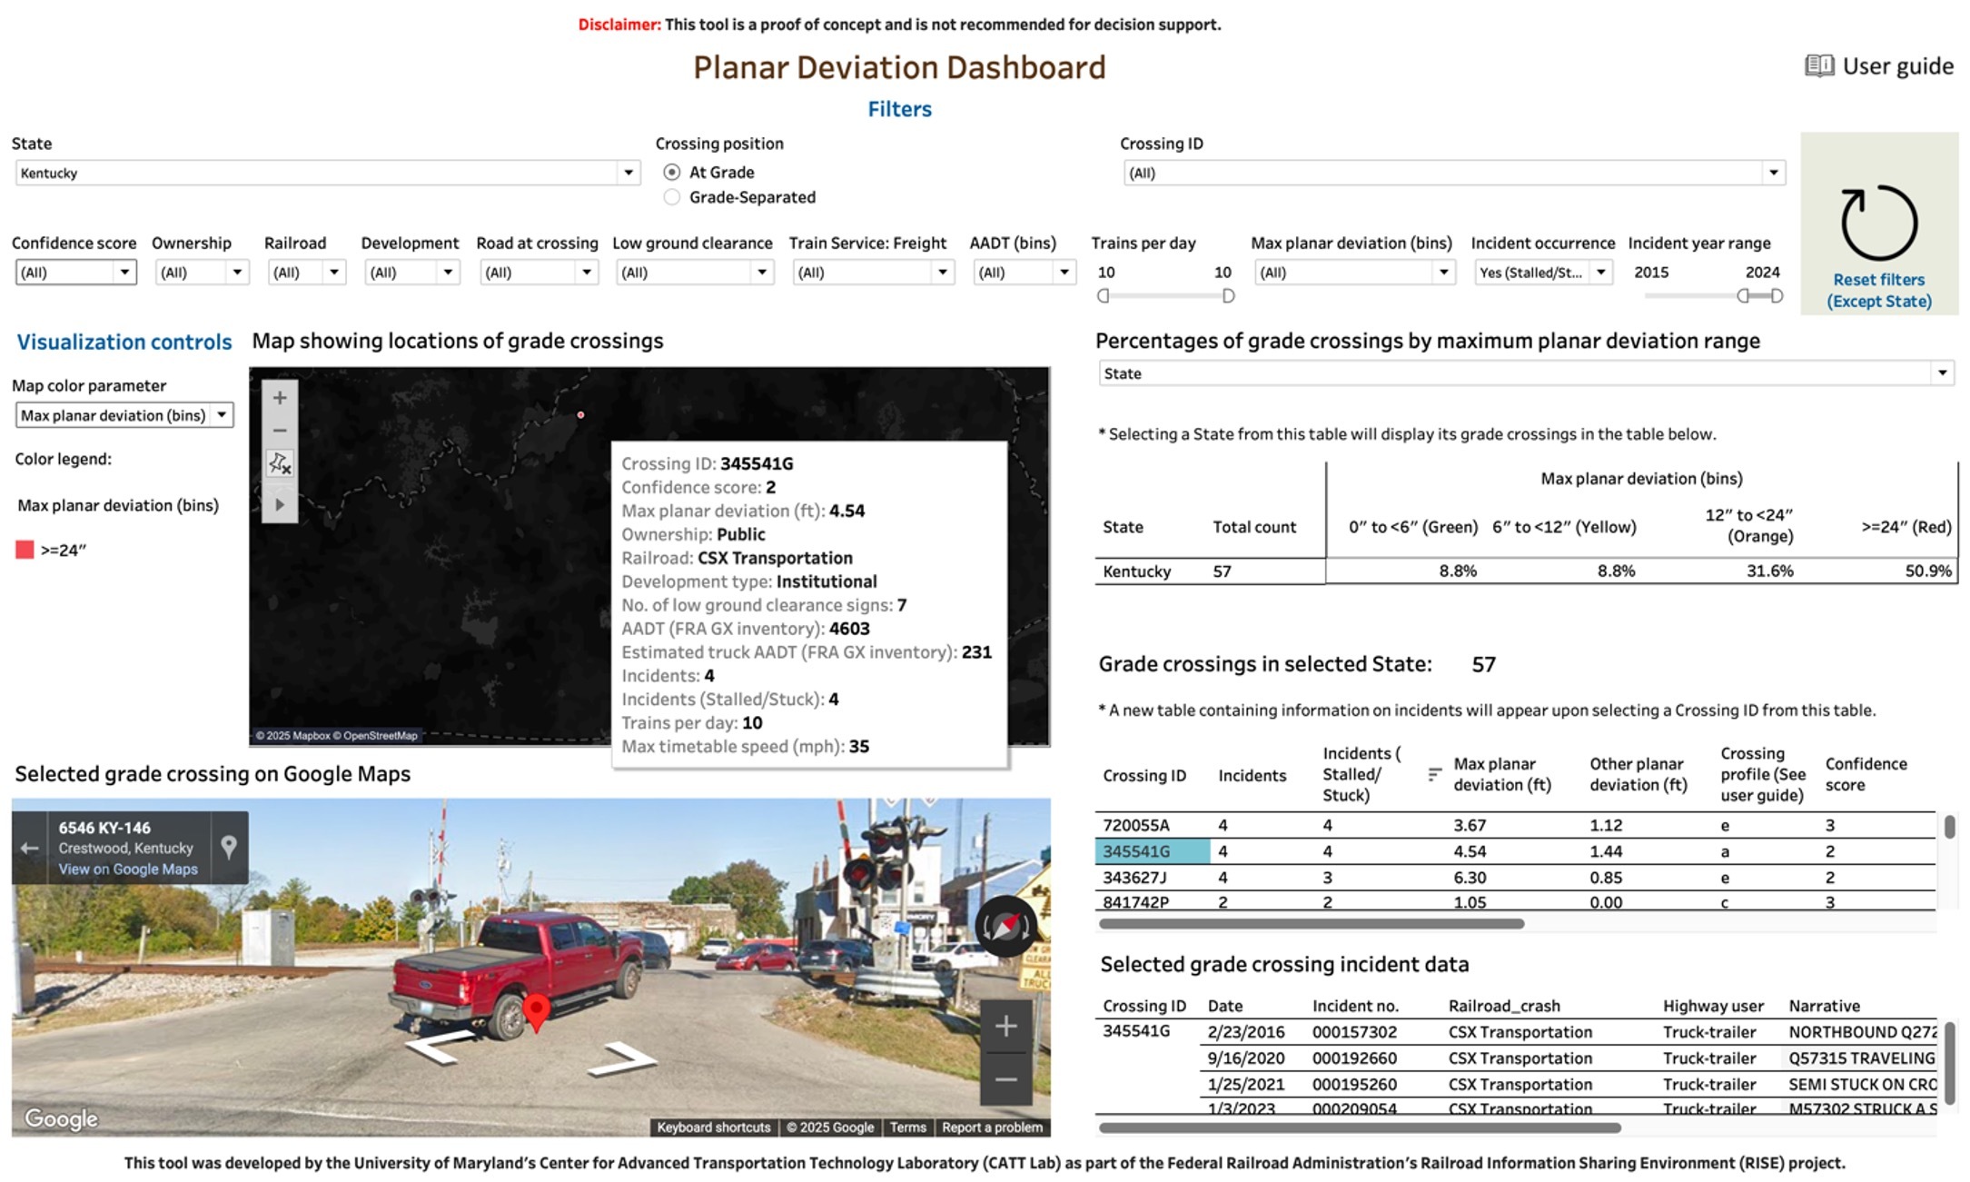
Task: Click the location pin icon in address card
Action: pyautogui.click(x=229, y=847)
